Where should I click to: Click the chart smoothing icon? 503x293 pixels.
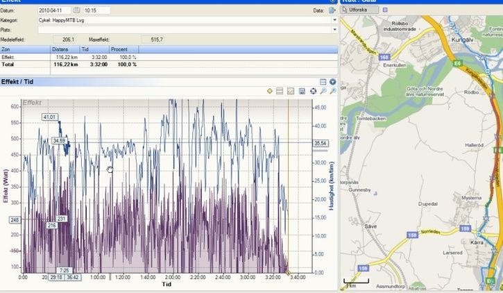(291, 91)
